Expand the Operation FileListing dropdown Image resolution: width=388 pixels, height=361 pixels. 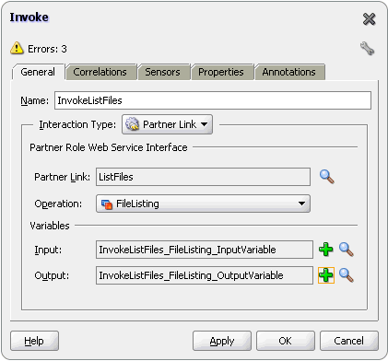tap(203, 204)
